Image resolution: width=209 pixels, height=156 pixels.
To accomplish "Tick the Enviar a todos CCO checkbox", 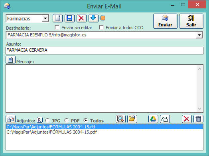I will [101, 28].
